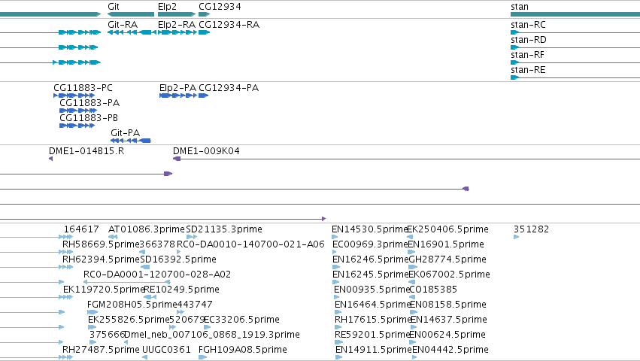640x361 pixels.
Task: Select the Git gene label
Action: [x=114, y=7]
